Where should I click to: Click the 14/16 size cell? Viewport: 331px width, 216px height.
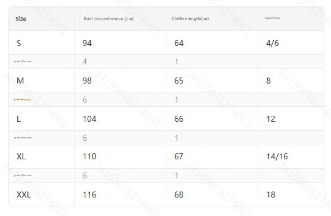(x=277, y=156)
